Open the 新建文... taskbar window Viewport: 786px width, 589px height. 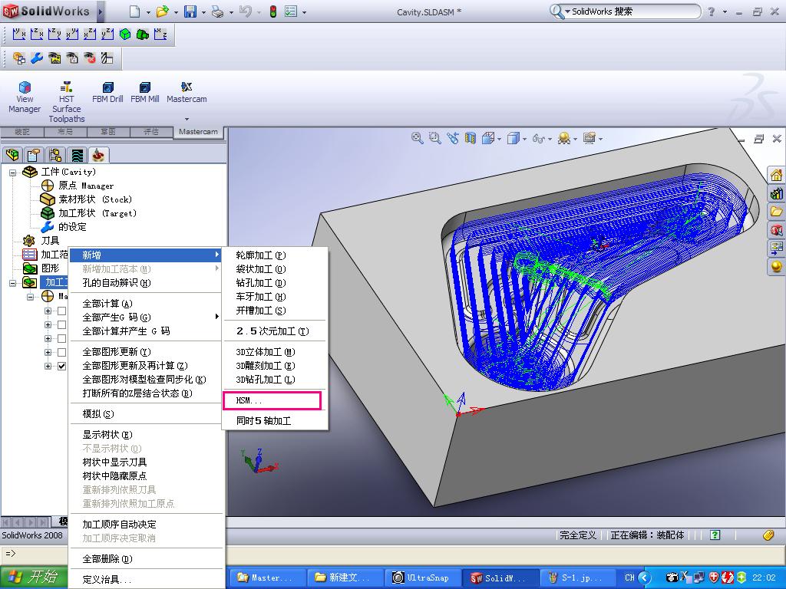tap(344, 578)
